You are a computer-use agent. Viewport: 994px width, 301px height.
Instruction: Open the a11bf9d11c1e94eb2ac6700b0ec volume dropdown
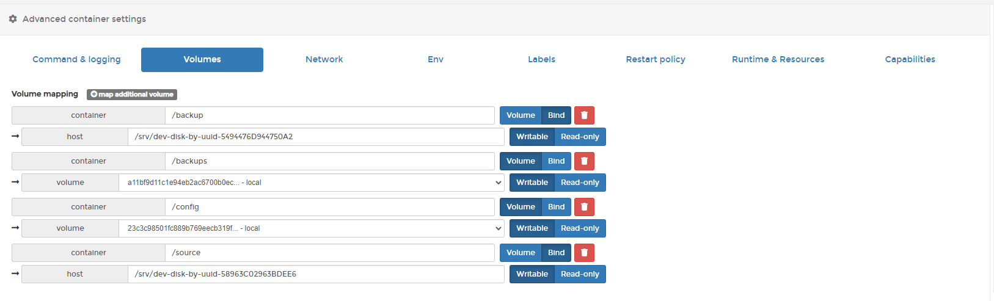click(312, 183)
